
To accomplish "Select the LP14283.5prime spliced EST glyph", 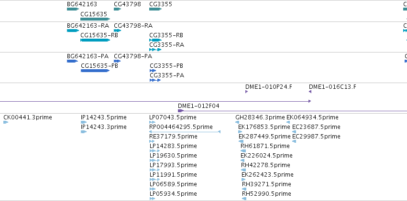I will point(154,151).
